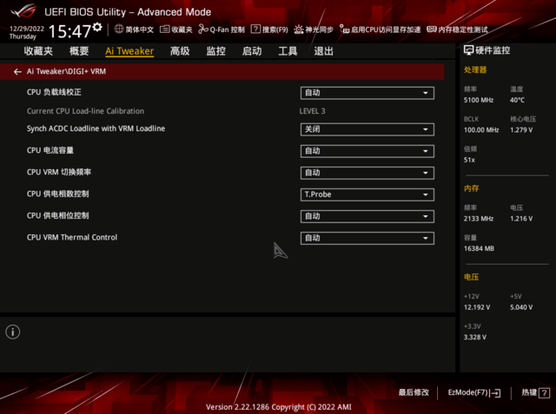Click the 5100 MHz frequency value
Screen dimensions: 556x414
click(x=479, y=100)
